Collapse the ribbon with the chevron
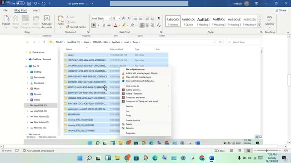The image size is (291, 163). 288,33
